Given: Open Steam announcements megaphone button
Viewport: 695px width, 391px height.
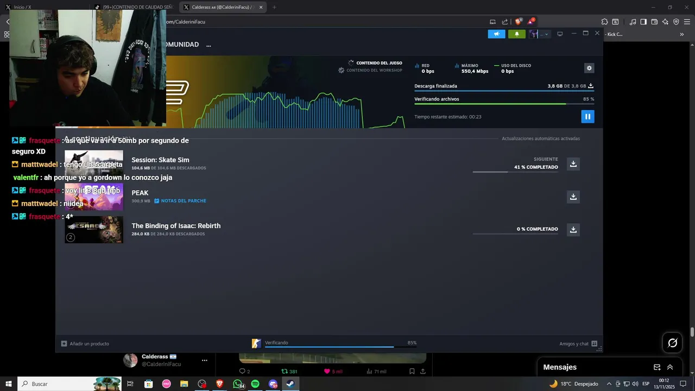Looking at the screenshot, I should pyautogui.click(x=496, y=34).
